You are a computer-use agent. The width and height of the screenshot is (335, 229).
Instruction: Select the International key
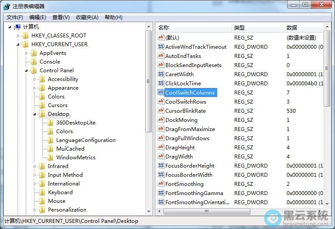click(x=64, y=184)
